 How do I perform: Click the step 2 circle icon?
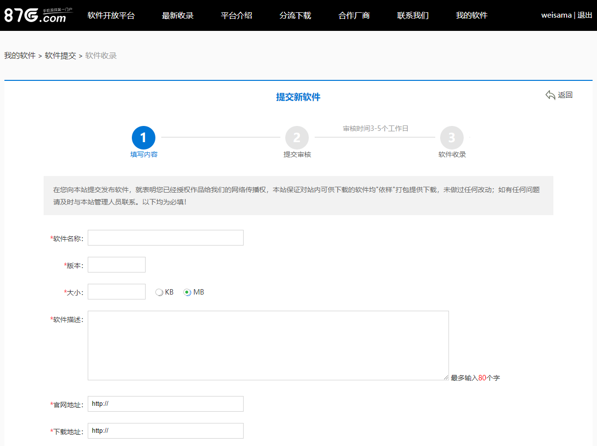pyautogui.click(x=297, y=138)
